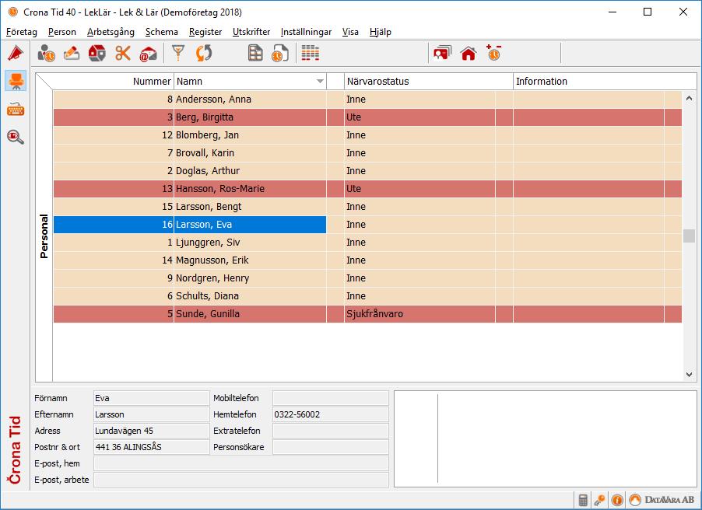
Task: Click the Närvarostatus column header
Action: coord(429,82)
